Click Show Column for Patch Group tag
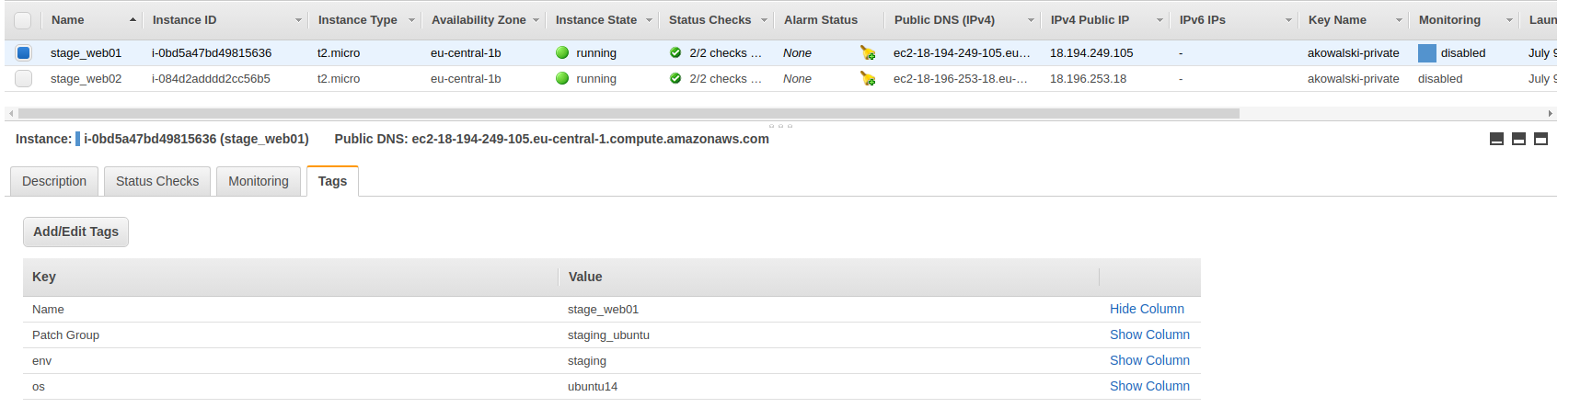1569x408 pixels. pos(1149,334)
